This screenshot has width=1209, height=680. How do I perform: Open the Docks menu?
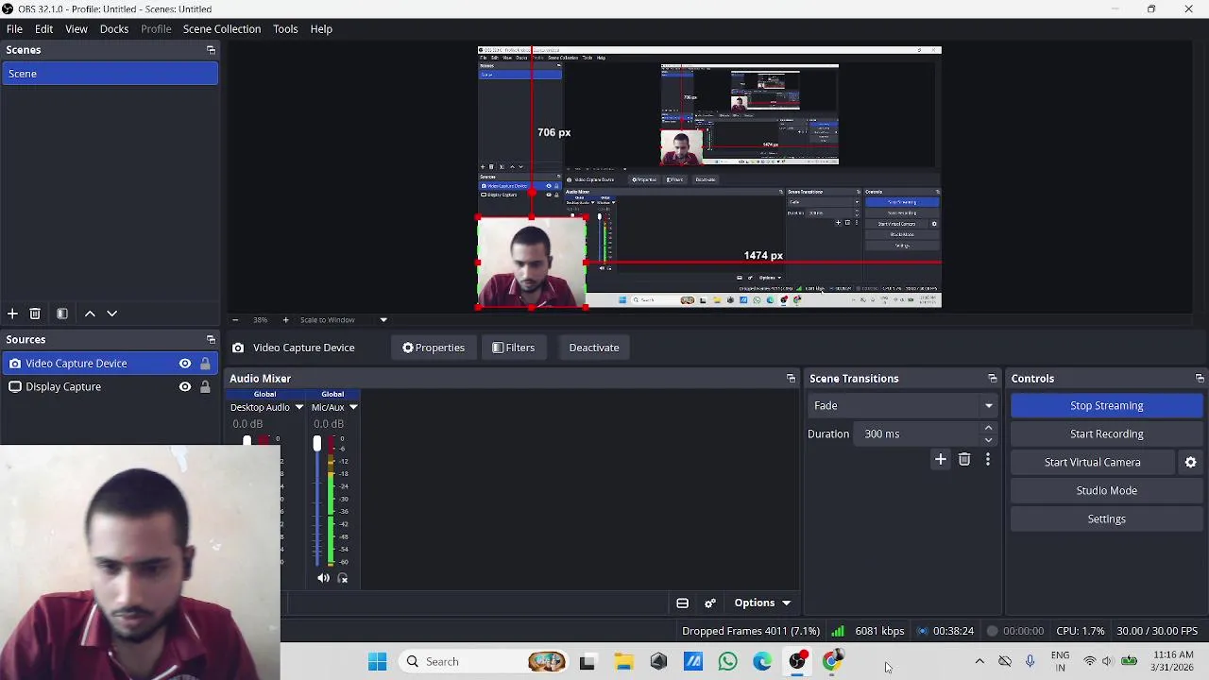coord(114,29)
